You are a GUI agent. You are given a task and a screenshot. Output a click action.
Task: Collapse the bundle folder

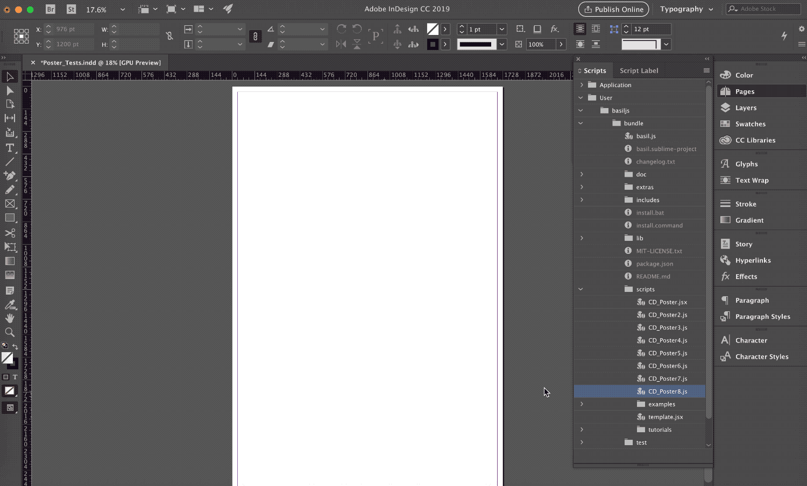(x=581, y=123)
